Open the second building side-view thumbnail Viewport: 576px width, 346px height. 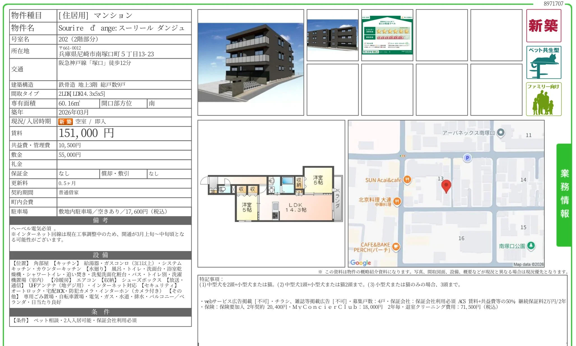click(332, 35)
